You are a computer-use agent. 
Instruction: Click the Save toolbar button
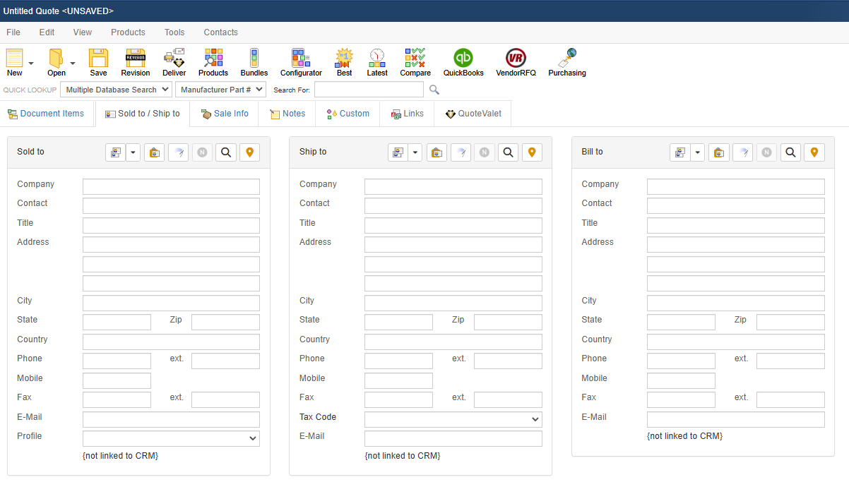pos(98,62)
